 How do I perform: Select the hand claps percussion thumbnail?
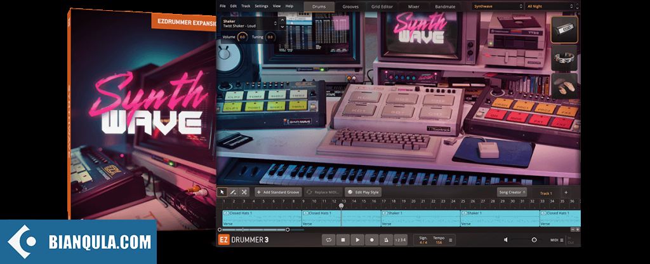[564, 86]
